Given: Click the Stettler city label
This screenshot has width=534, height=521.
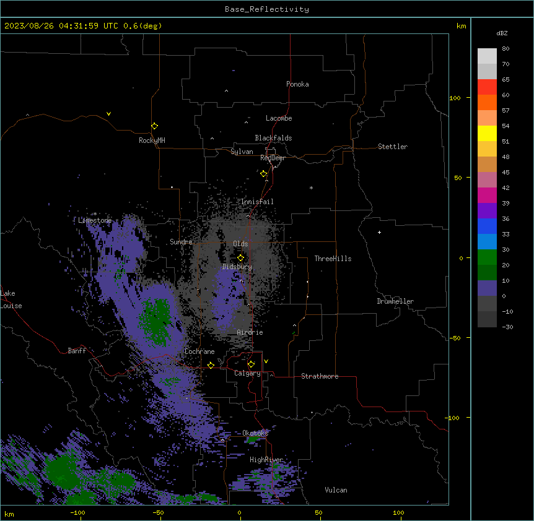Looking at the screenshot, I should click(x=393, y=147).
